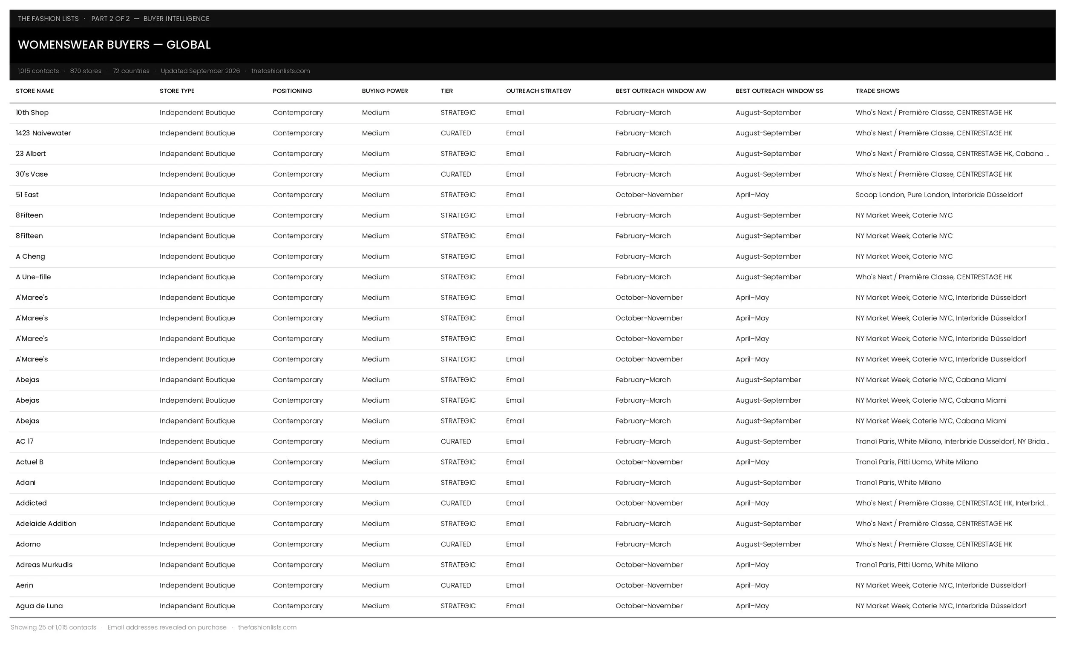Click THE FASHION LISTS in the top bar

(49, 19)
